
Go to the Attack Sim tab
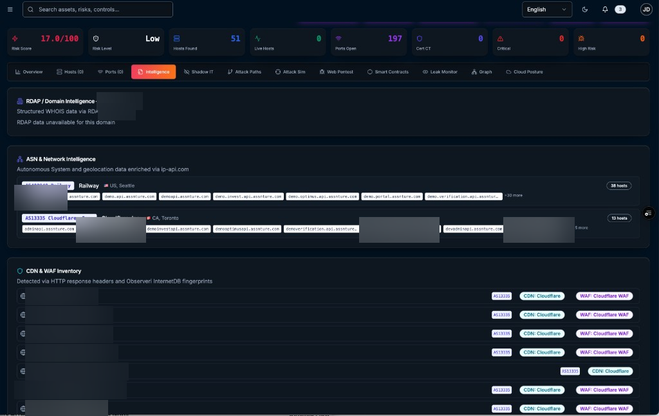click(x=290, y=72)
